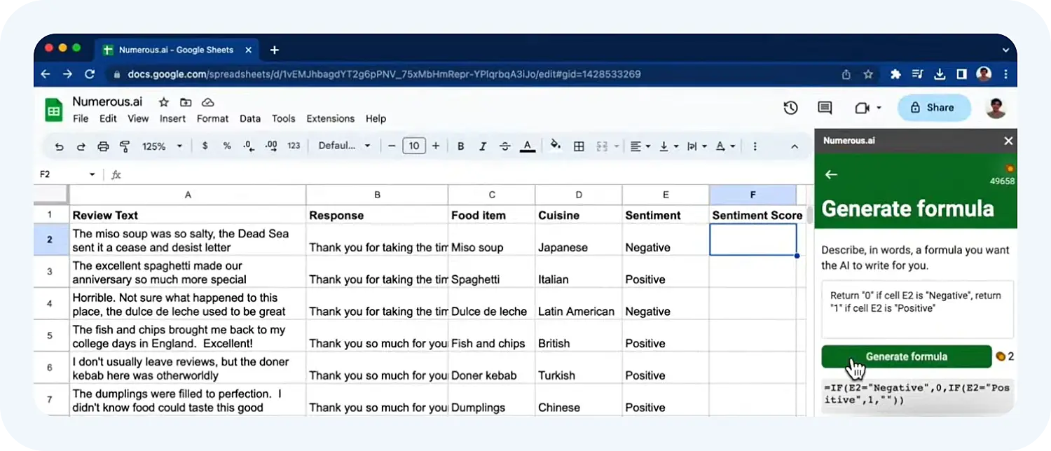
Task: Open the 125% zoom dropdown
Action: (x=162, y=146)
